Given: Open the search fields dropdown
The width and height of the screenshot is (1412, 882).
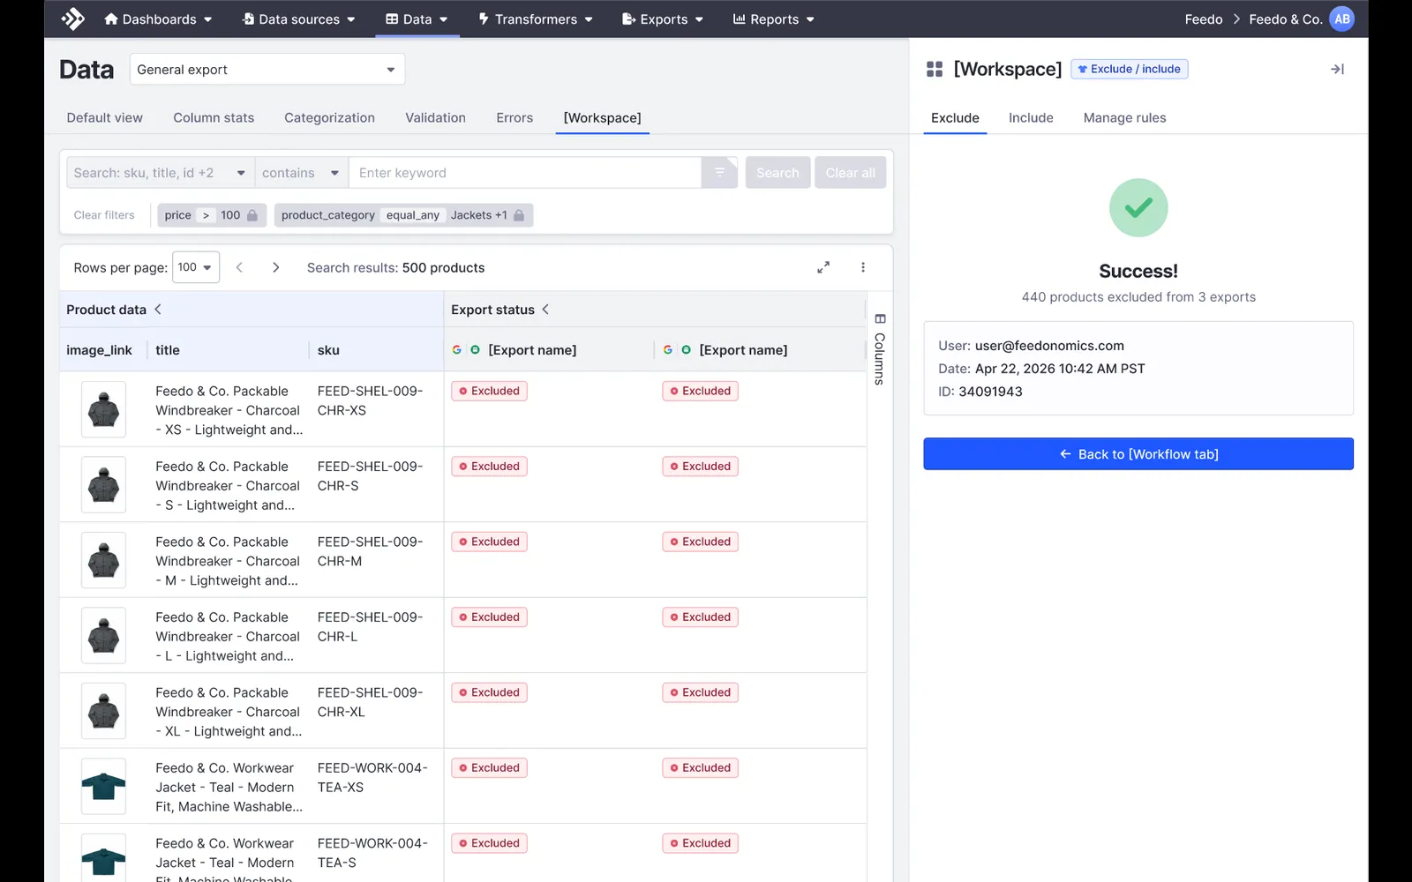Looking at the screenshot, I should pyautogui.click(x=160, y=173).
